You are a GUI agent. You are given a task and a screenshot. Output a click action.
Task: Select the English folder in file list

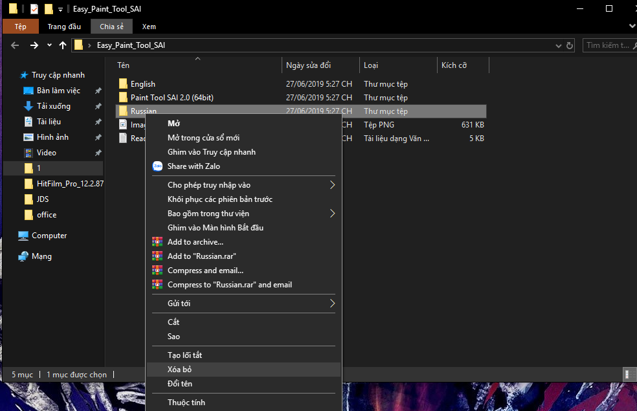(x=142, y=84)
